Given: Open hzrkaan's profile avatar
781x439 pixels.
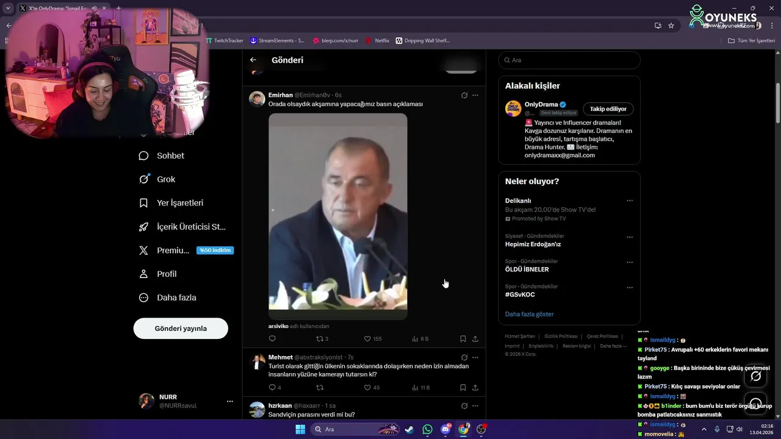Looking at the screenshot, I should (257, 409).
